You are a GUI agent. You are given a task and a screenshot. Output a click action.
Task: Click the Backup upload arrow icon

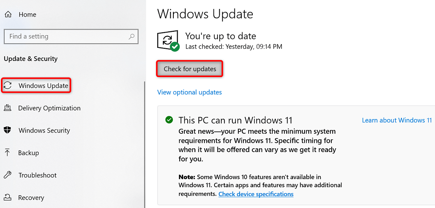tap(8, 153)
